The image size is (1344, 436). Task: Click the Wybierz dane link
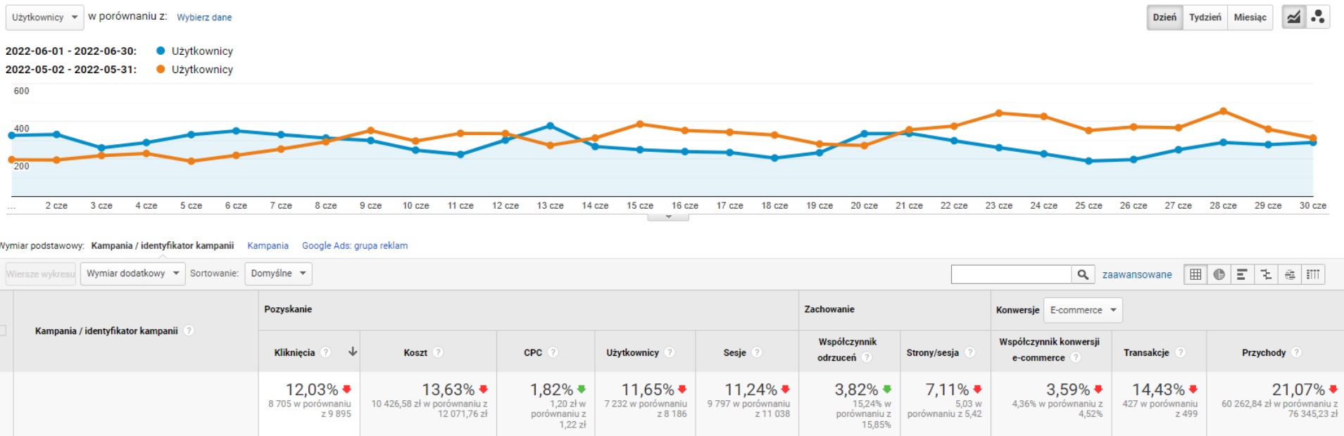[x=204, y=18]
